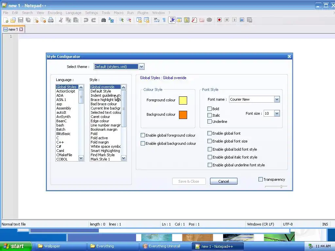The image size is (335, 251).
Task: Select the new 1 document tab
Action: pos(13,29)
